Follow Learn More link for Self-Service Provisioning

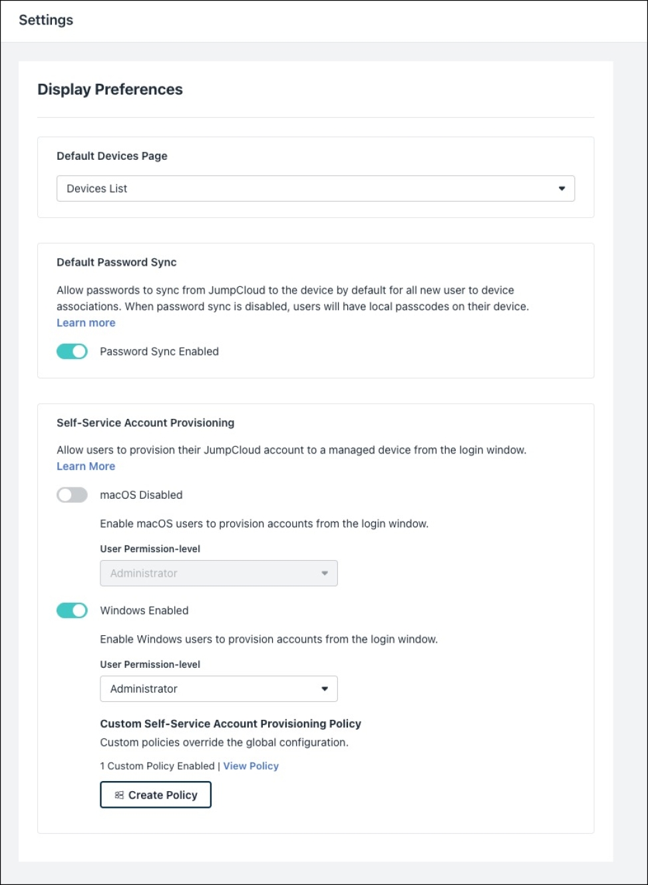[86, 467]
